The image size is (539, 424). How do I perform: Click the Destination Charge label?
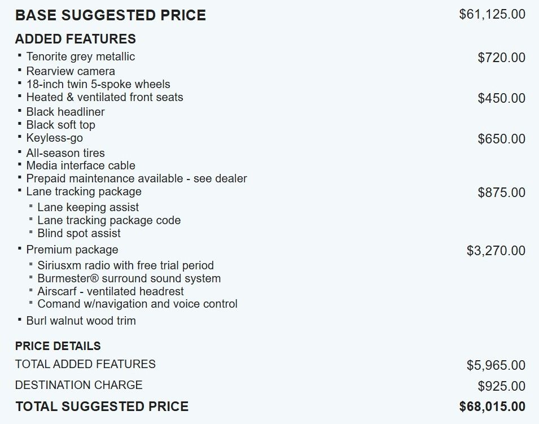click(78, 385)
